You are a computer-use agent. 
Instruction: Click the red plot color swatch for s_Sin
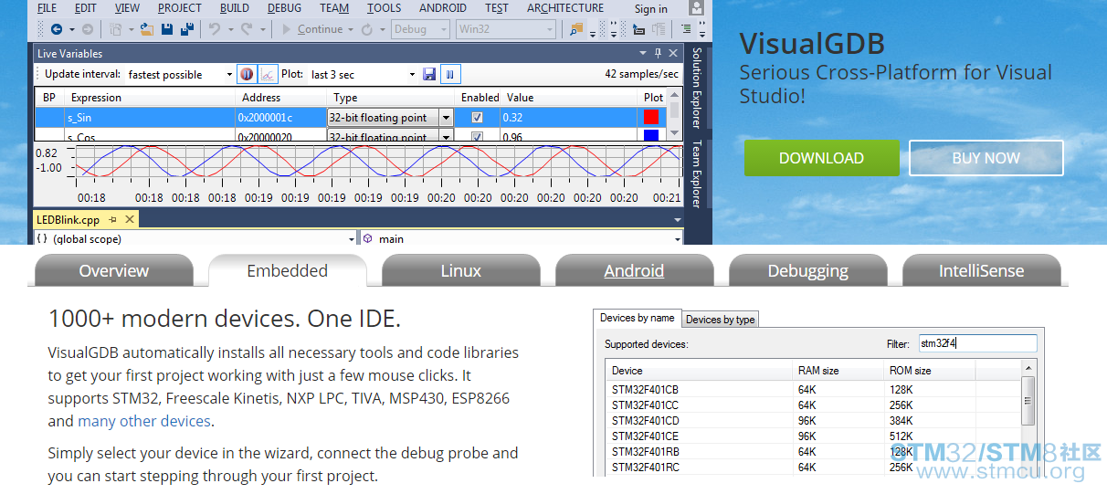tap(651, 117)
